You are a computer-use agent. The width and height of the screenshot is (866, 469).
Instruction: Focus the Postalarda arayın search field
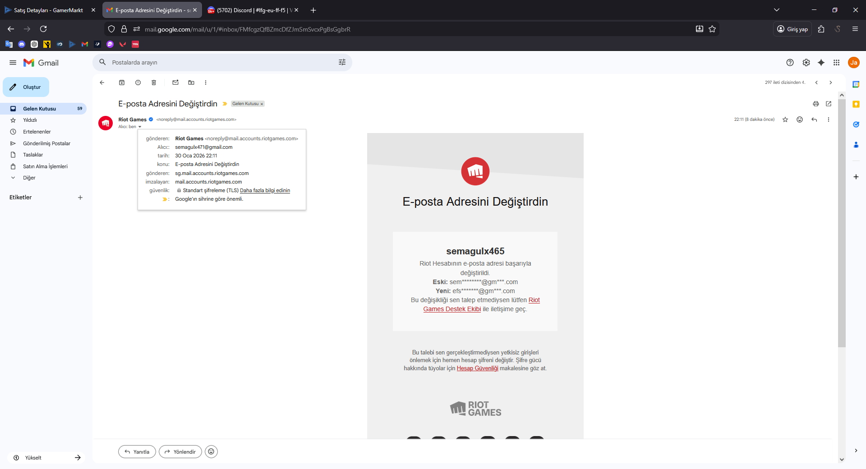222,62
